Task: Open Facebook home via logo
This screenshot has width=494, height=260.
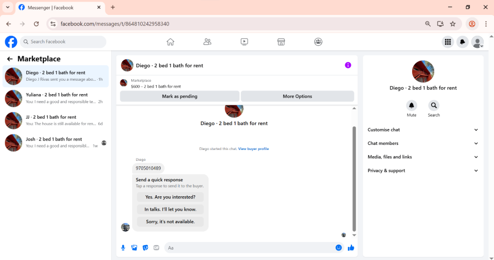Action: [x=11, y=42]
